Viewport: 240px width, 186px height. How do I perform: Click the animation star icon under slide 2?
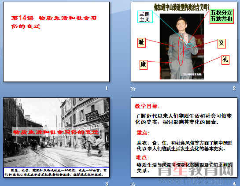tap(133, 89)
